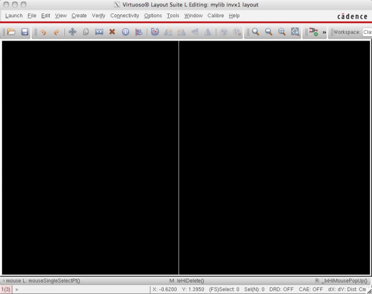This screenshot has width=372, height=294.
Task: Click the (FS)Select: 0 status label
Action: pos(224,289)
